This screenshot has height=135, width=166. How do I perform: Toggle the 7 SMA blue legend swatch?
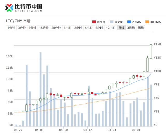pos(129,22)
